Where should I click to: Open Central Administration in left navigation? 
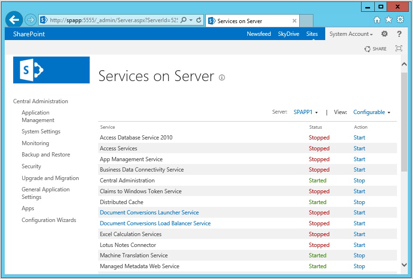[x=41, y=101]
